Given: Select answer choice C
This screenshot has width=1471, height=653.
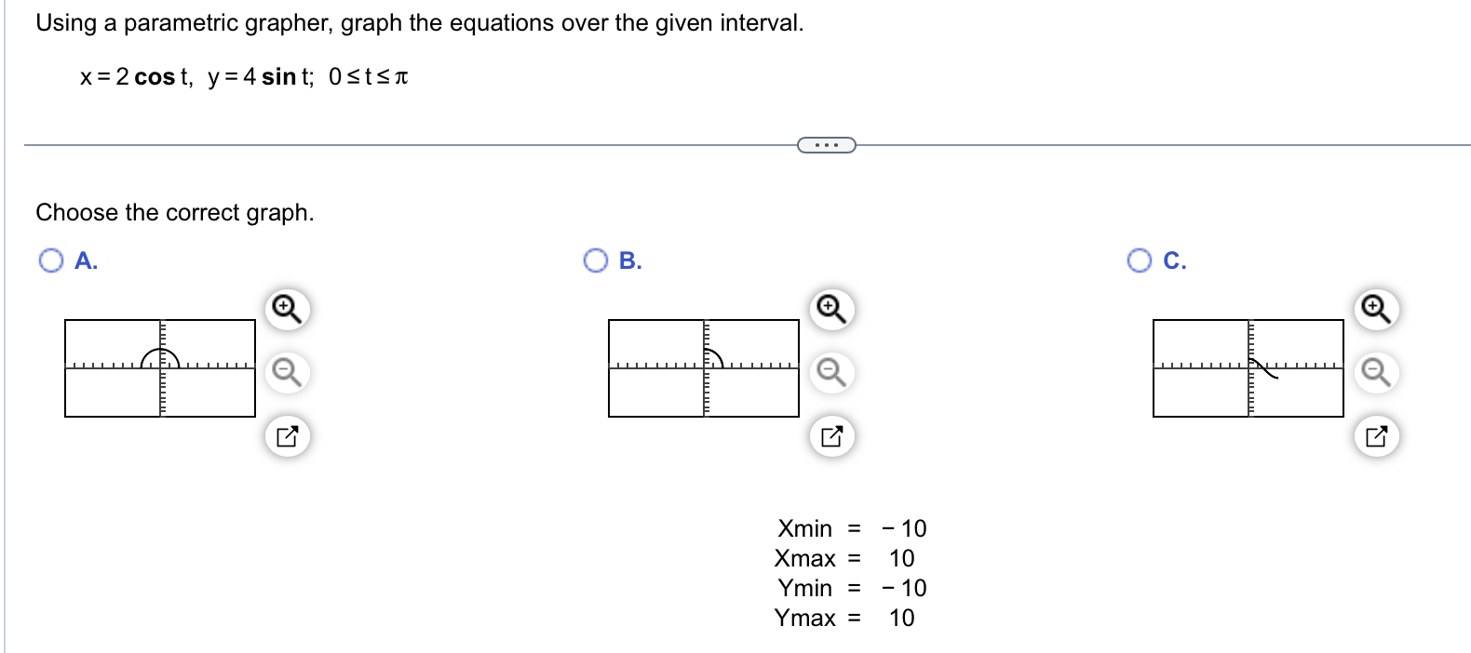Looking at the screenshot, I should 1140,260.
